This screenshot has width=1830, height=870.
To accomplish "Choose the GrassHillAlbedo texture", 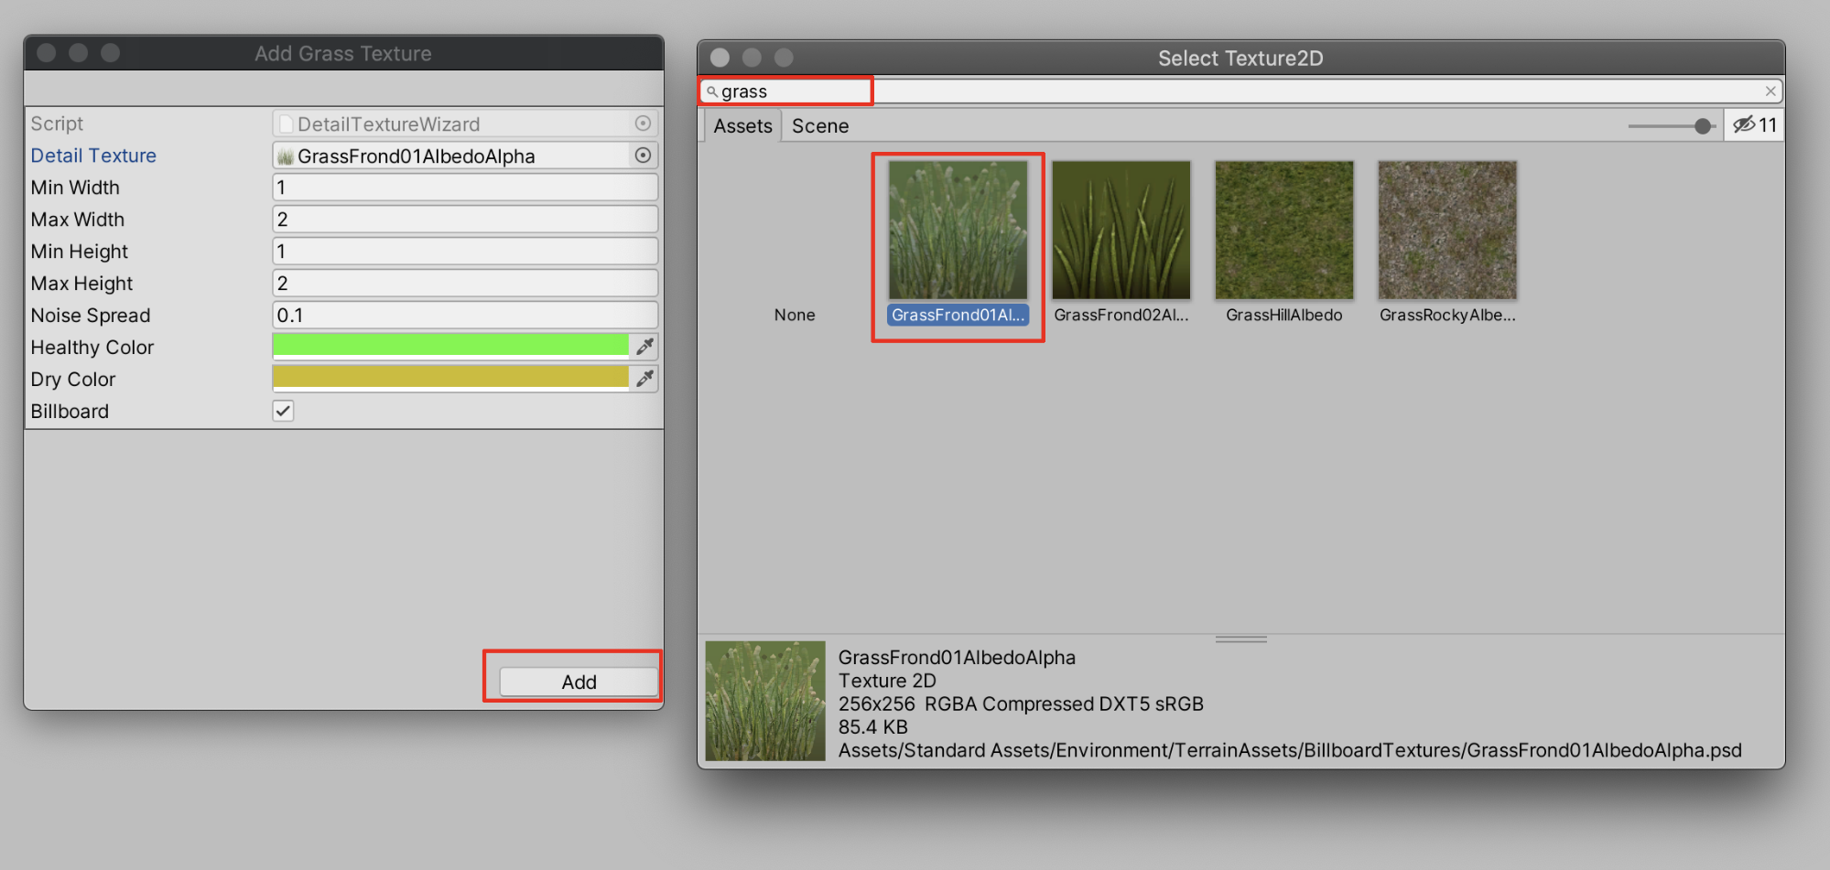I will point(1283,231).
